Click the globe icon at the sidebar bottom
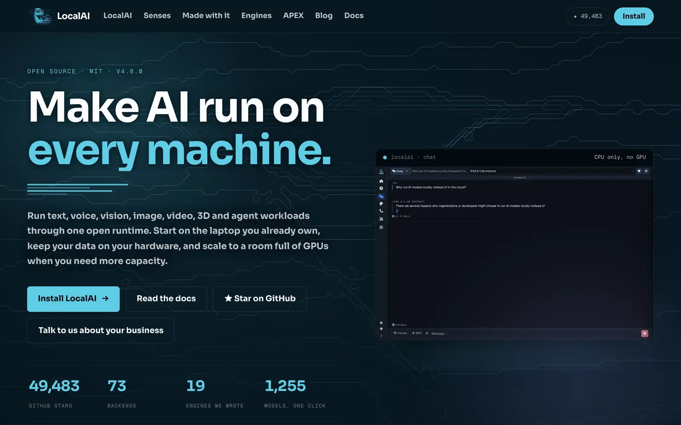This screenshot has width=681, height=425. (381, 323)
